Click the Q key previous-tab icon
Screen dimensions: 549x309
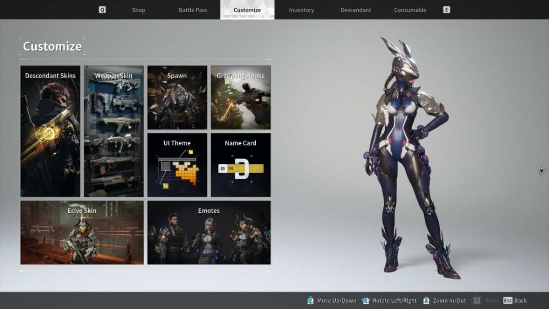click(x=102, y=10)
